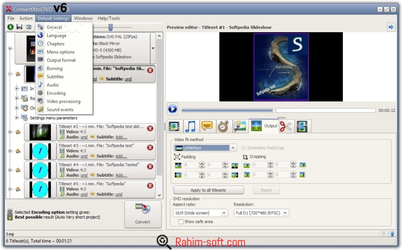Toggle the Symmetric Pad/Crop checkbox
The height and width of the screenshot is (250, 402).
click(x=244, y=148)
